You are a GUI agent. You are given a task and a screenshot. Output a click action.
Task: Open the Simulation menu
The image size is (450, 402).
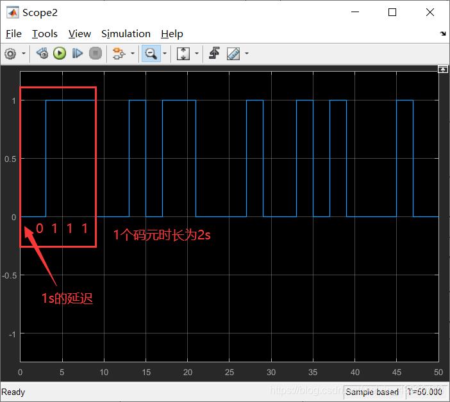[126, 34]
